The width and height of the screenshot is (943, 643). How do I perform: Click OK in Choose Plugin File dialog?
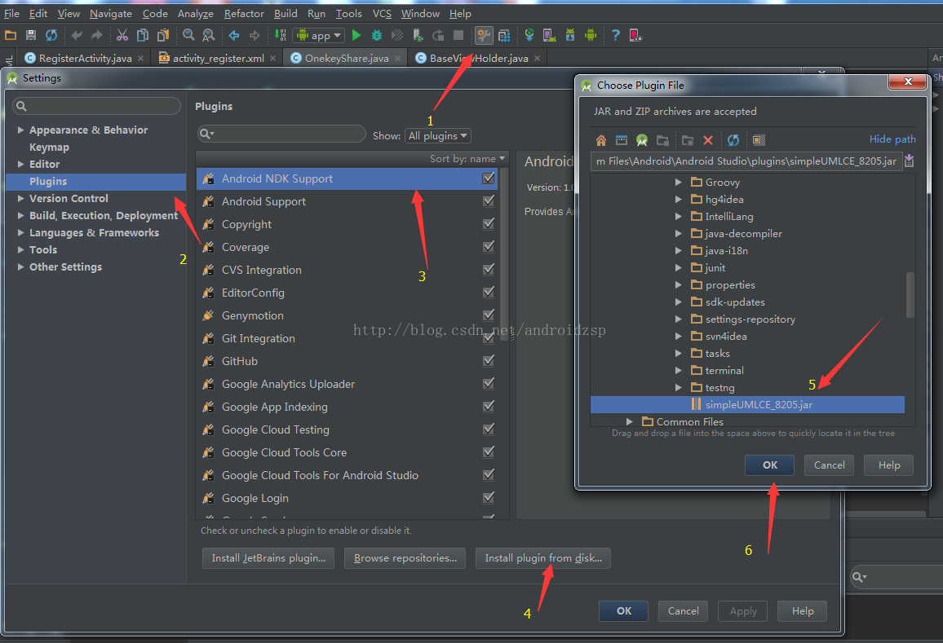(770, 465)
